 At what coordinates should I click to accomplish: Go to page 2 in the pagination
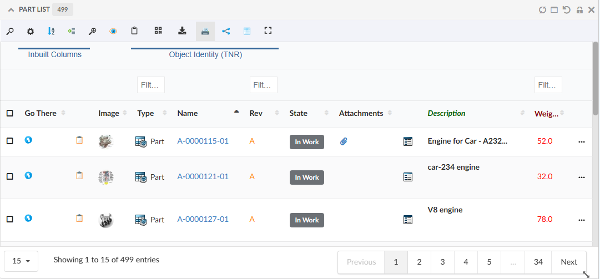(x=419, y=262)
